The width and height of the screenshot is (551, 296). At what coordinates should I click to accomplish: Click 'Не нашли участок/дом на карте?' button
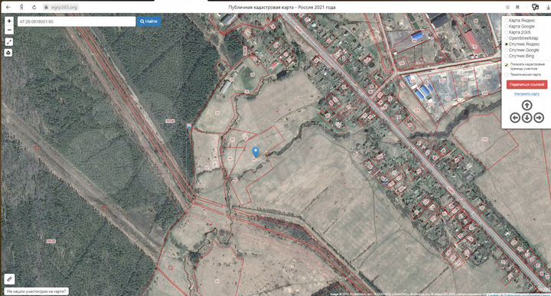(x=36, y=291)
